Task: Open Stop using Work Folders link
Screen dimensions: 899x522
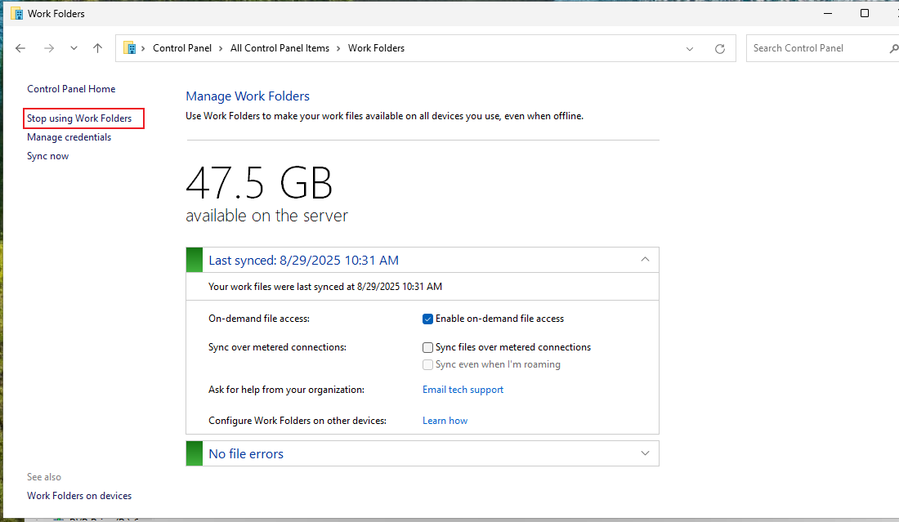Action: pos(79,118)
